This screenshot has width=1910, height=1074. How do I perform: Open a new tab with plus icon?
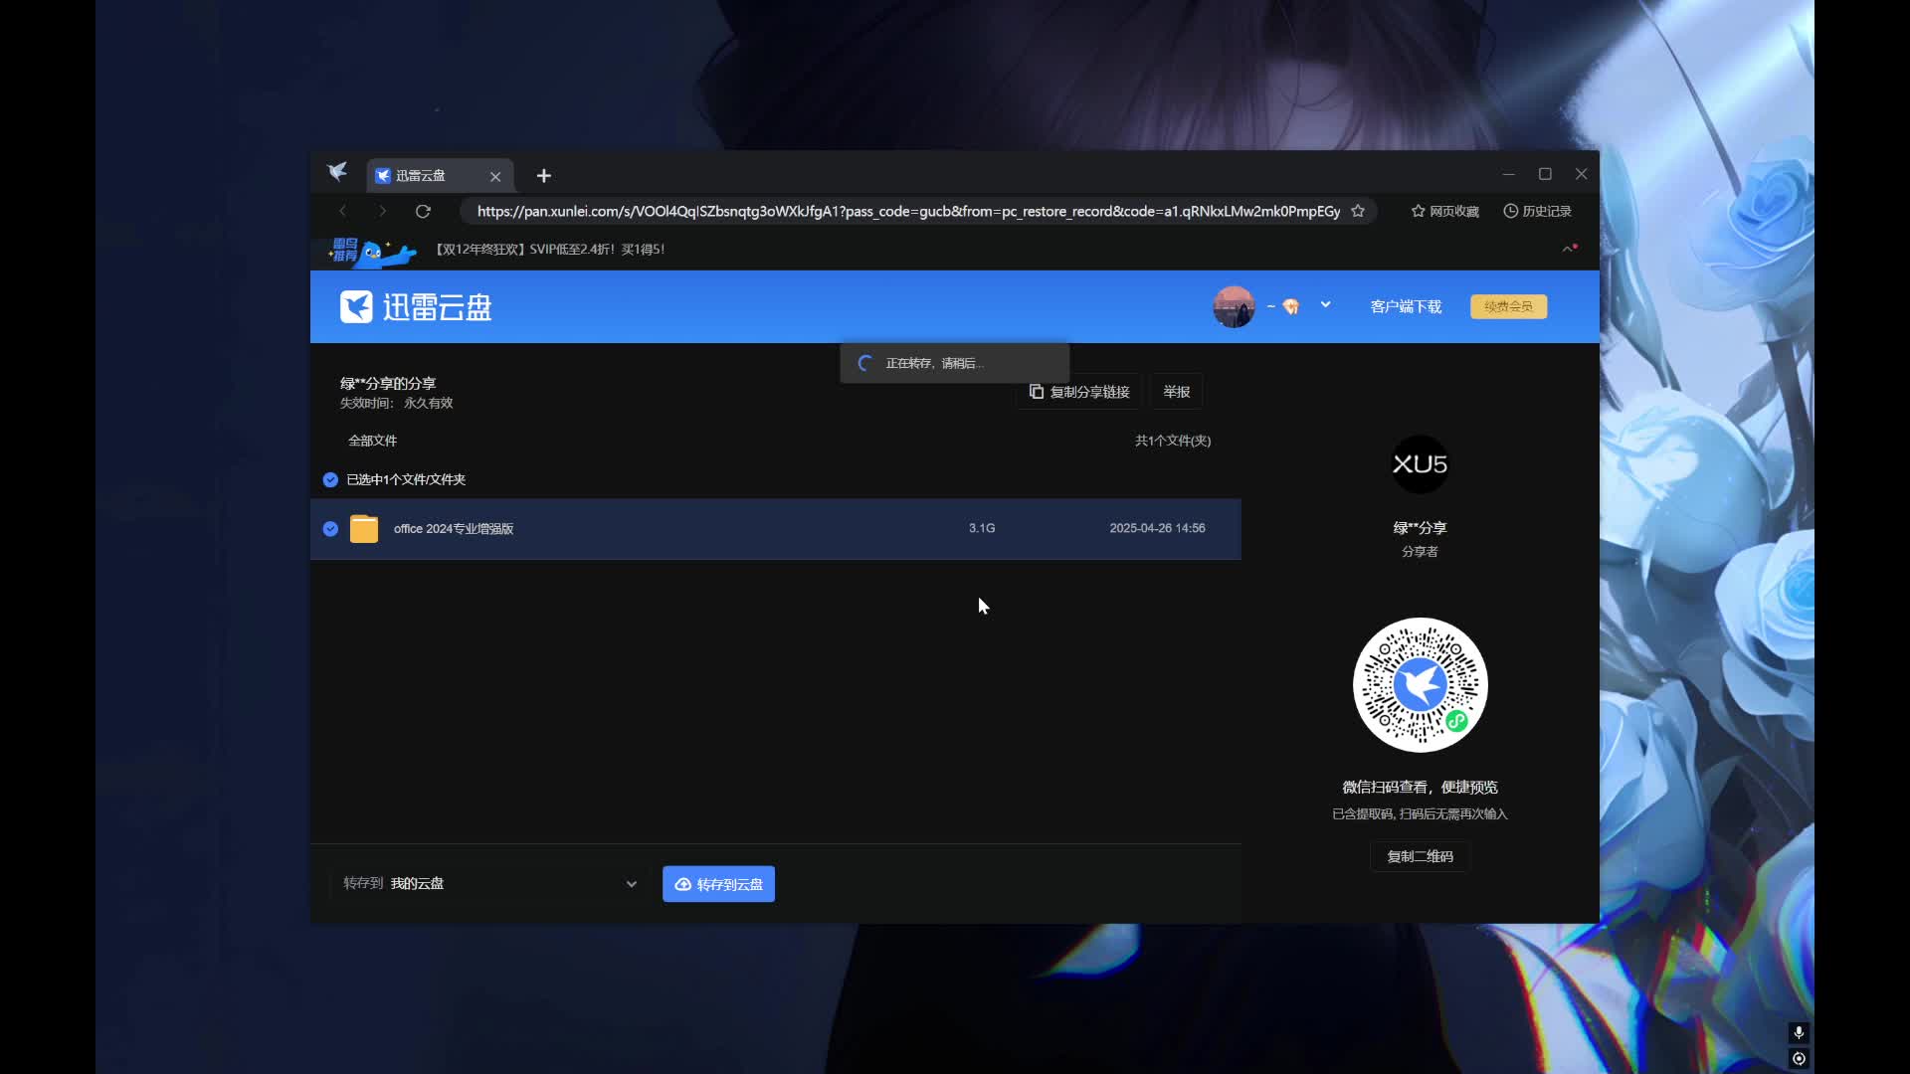coord(543,176)
